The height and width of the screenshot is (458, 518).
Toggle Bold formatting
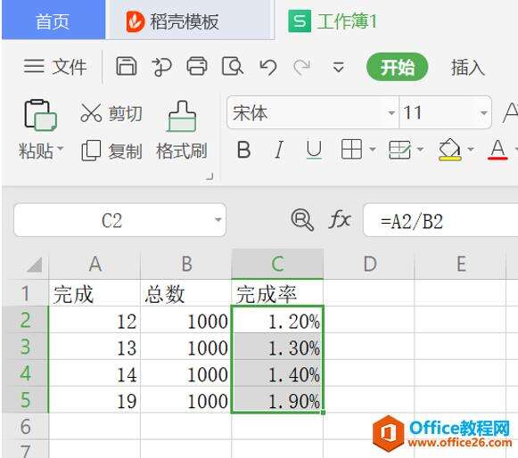pyautogui.click(x=243, y=150)
